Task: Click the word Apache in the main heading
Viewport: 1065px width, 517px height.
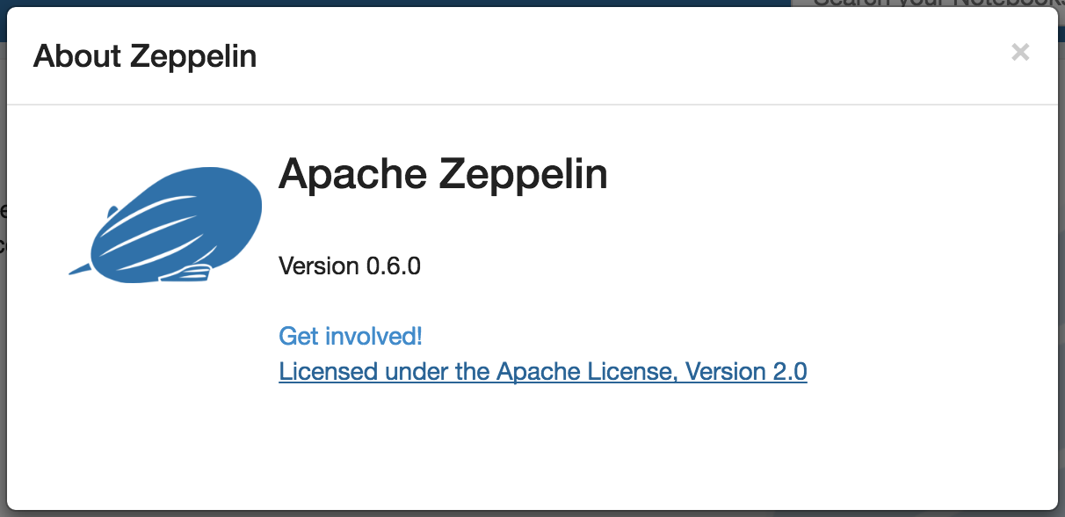Action: coord(352,174)
